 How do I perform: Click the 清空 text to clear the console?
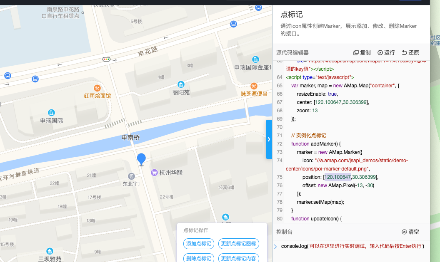(x=414, y=232)
